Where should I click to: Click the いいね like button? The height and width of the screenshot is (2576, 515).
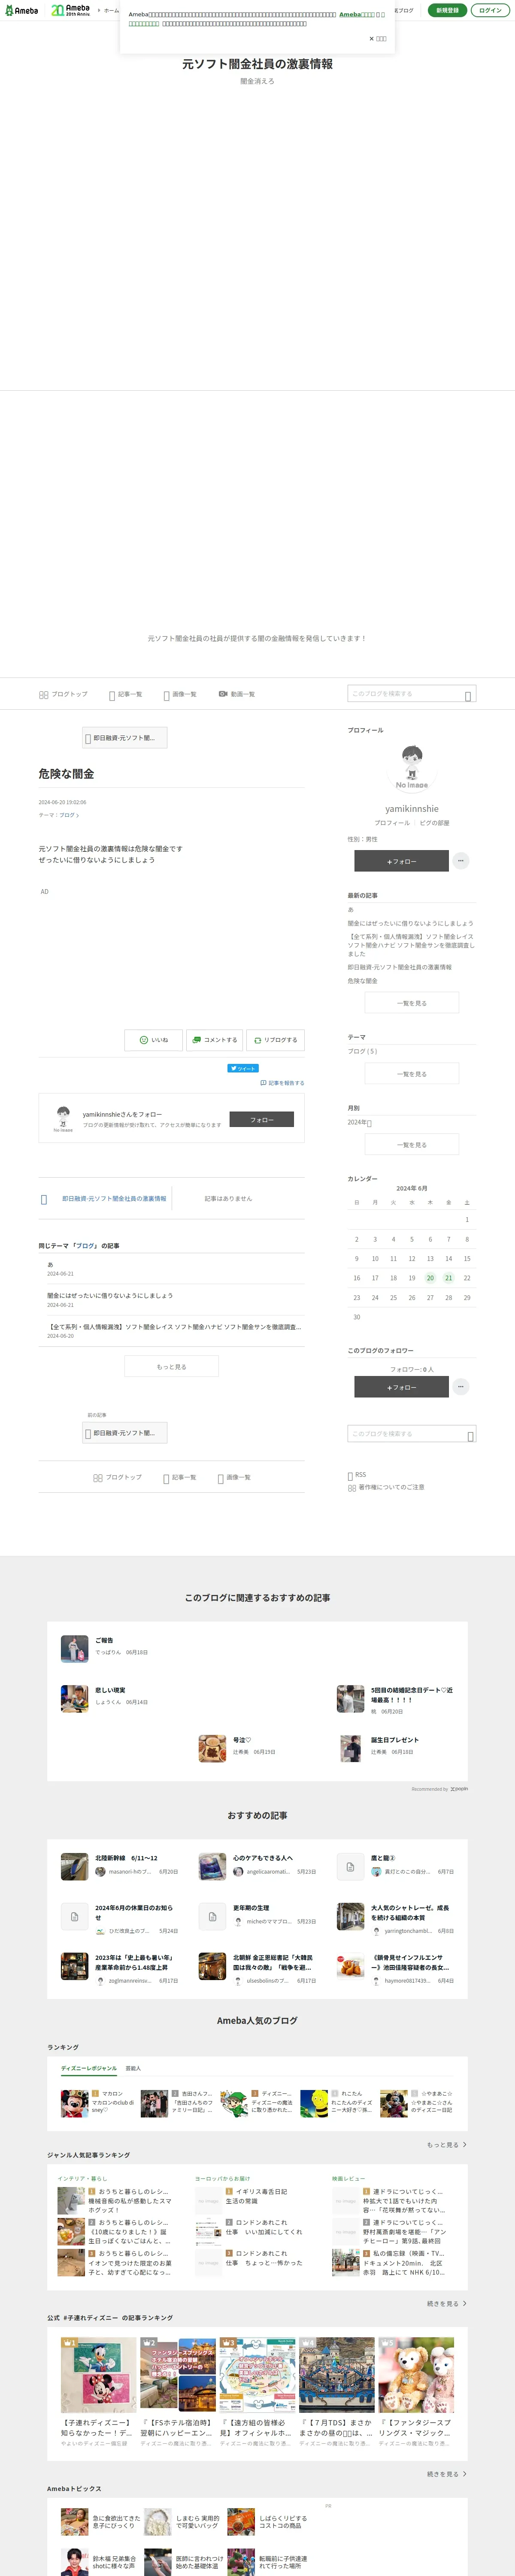[153, 1040]
